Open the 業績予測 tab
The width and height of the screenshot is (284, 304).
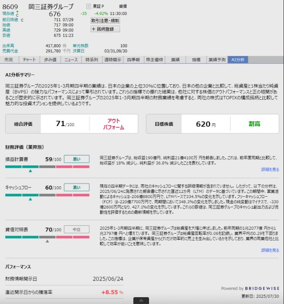click(x=217, y=60)
